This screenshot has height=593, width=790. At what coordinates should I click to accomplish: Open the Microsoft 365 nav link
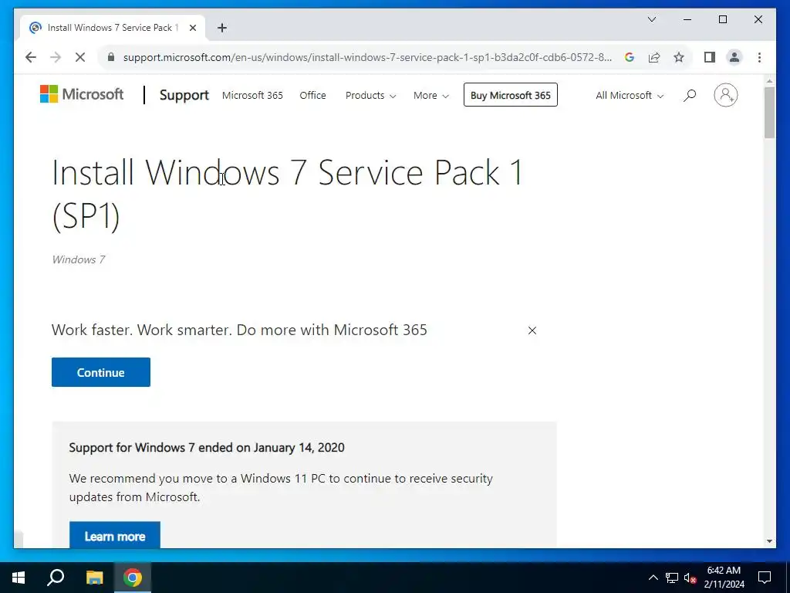(252, 95)
